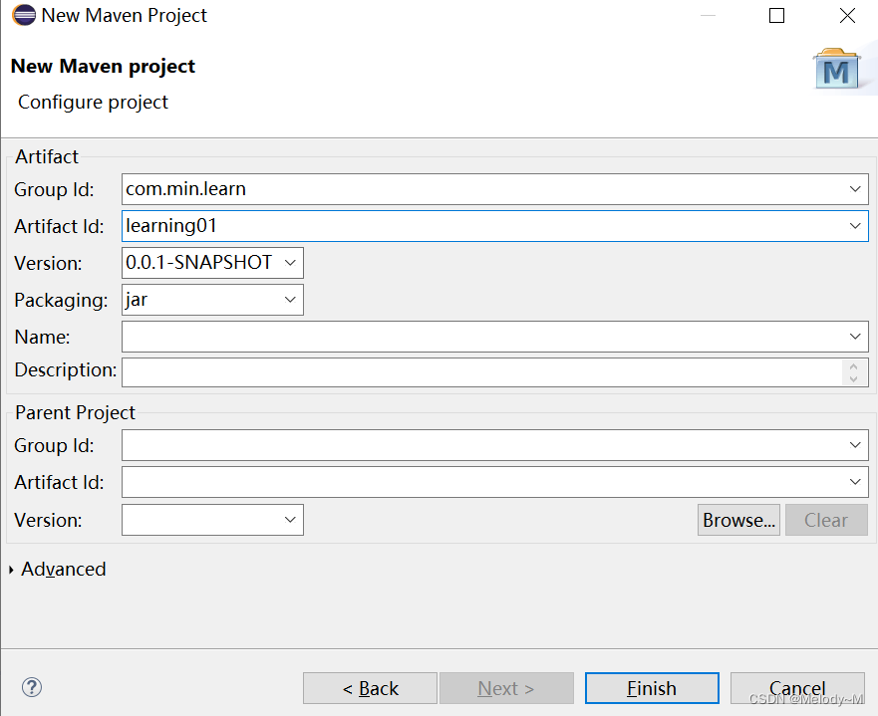The height and width of the screenshot is (716, 878).
Task: Close the New Maven Project dialog
Action: click(x=848, y=16)
